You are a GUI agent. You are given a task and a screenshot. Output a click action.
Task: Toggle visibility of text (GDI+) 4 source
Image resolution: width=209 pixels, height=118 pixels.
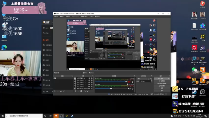point(89,80)
